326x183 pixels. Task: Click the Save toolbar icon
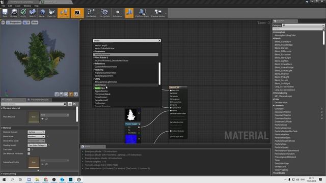pyautogui.click(x=5, y=13)
